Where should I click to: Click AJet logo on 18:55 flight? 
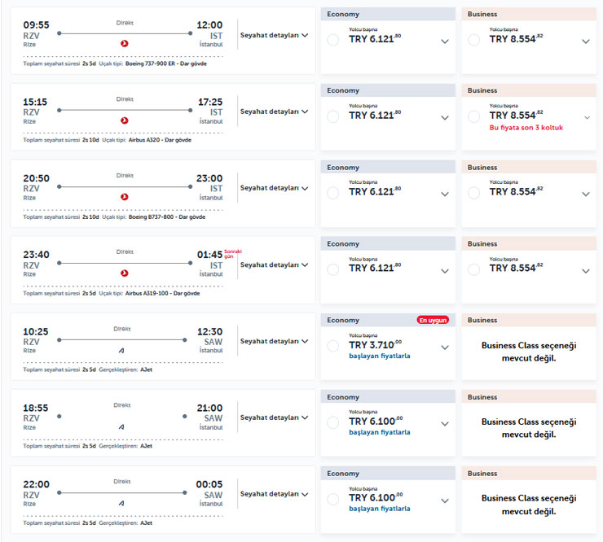click(x=122, y=426)
